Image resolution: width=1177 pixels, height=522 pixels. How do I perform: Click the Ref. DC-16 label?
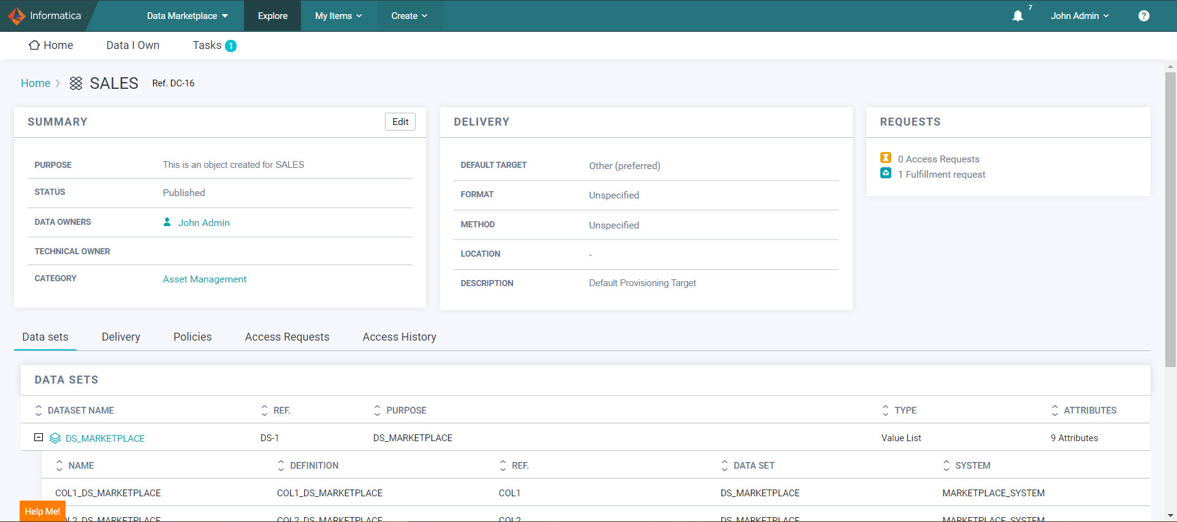pyautogui.click(x=173, y=83)
